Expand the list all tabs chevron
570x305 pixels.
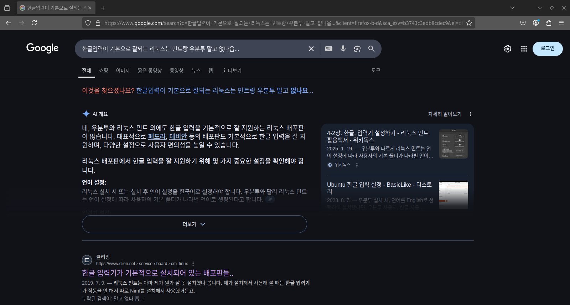(512, 8)
